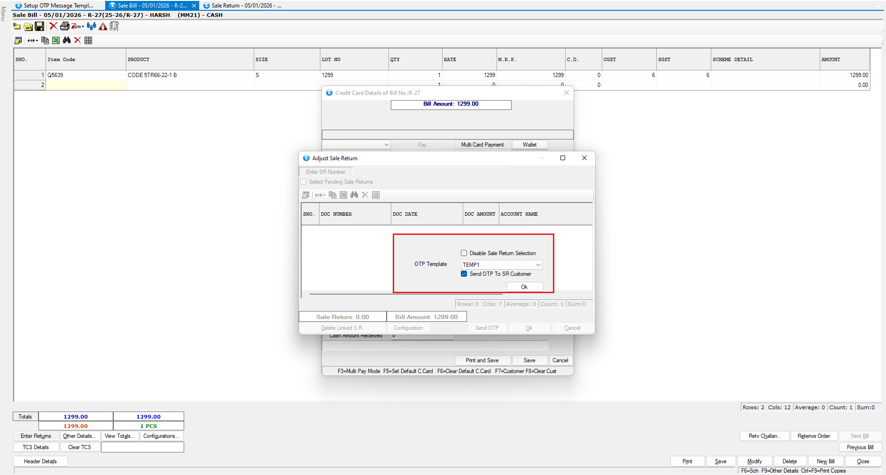Uncheck Send OTP To SR Customer
This screenshot has height=475, width=886.
[x=464, y=274]
